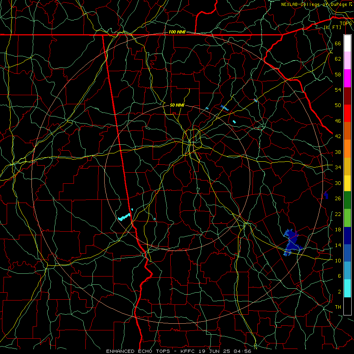Image resolution: width=354 pixels, height=354 pixels.
Task: Choose the light green legend swatch
Action: 347,218
